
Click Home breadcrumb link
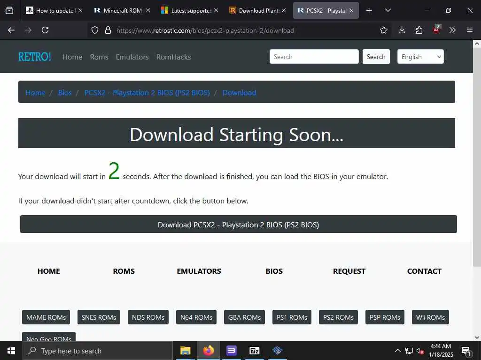(35, 92)
